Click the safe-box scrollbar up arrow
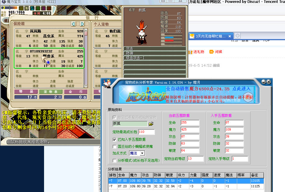The height and width of the screenshot is (192, 285). pos(86,30)
